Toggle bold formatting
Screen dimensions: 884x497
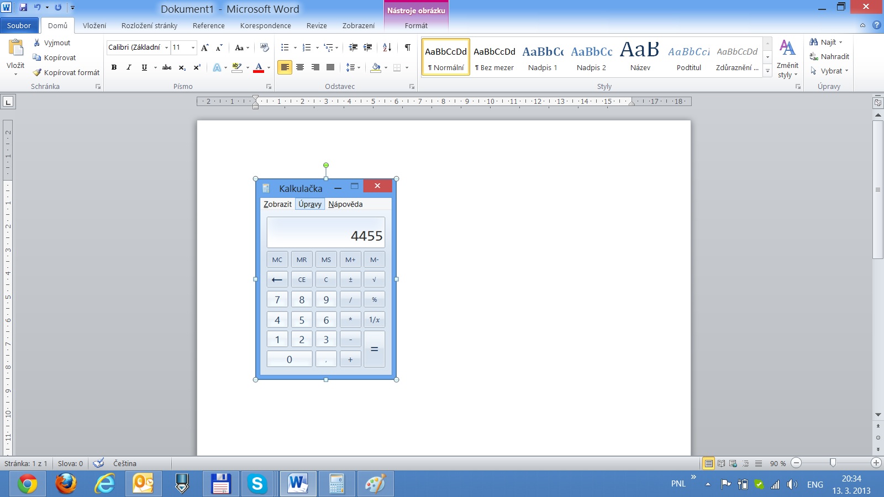(114, 67)
